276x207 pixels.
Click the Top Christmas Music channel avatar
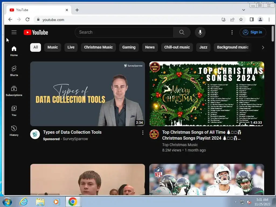(154, 134)
